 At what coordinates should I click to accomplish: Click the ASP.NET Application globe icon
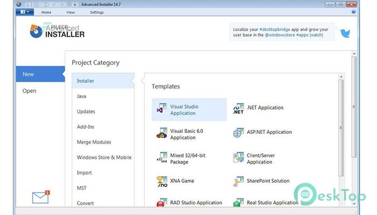click(238, 132)
